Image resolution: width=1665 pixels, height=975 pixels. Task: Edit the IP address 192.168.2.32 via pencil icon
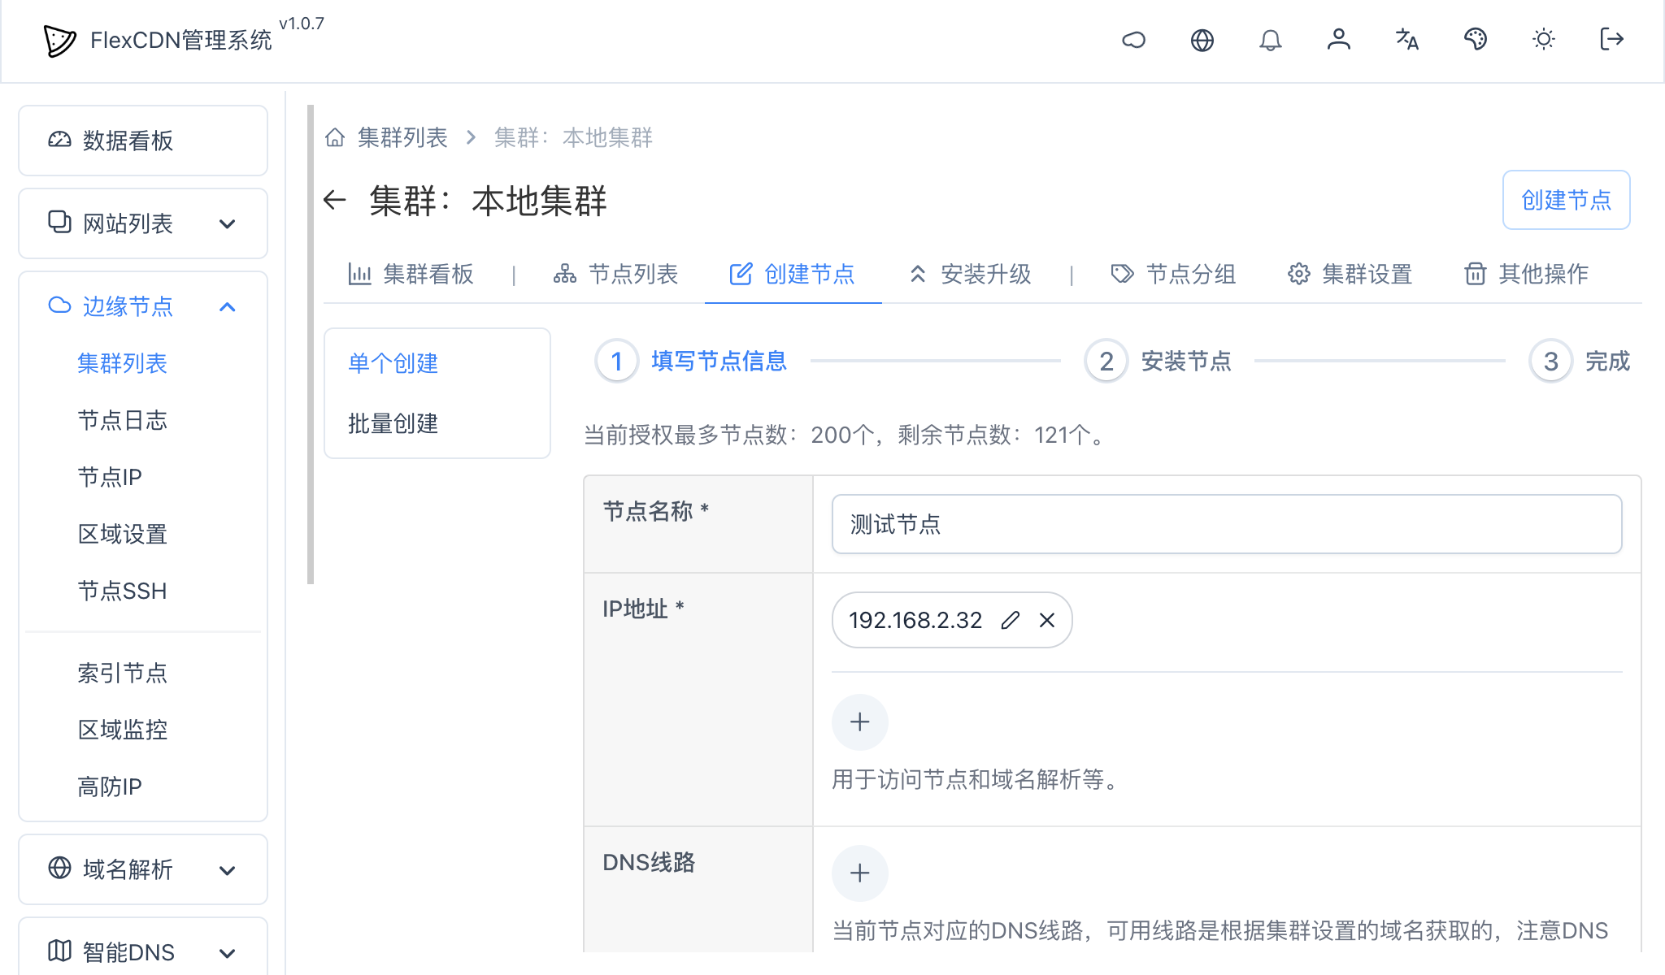click(x=1011, y=620)
